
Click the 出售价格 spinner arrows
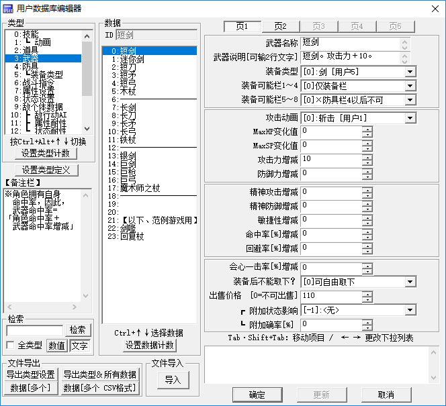(367, 297)
